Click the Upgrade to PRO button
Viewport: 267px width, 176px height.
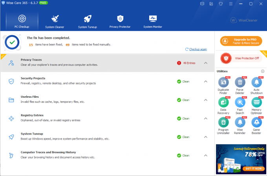(x=241, y=41)
